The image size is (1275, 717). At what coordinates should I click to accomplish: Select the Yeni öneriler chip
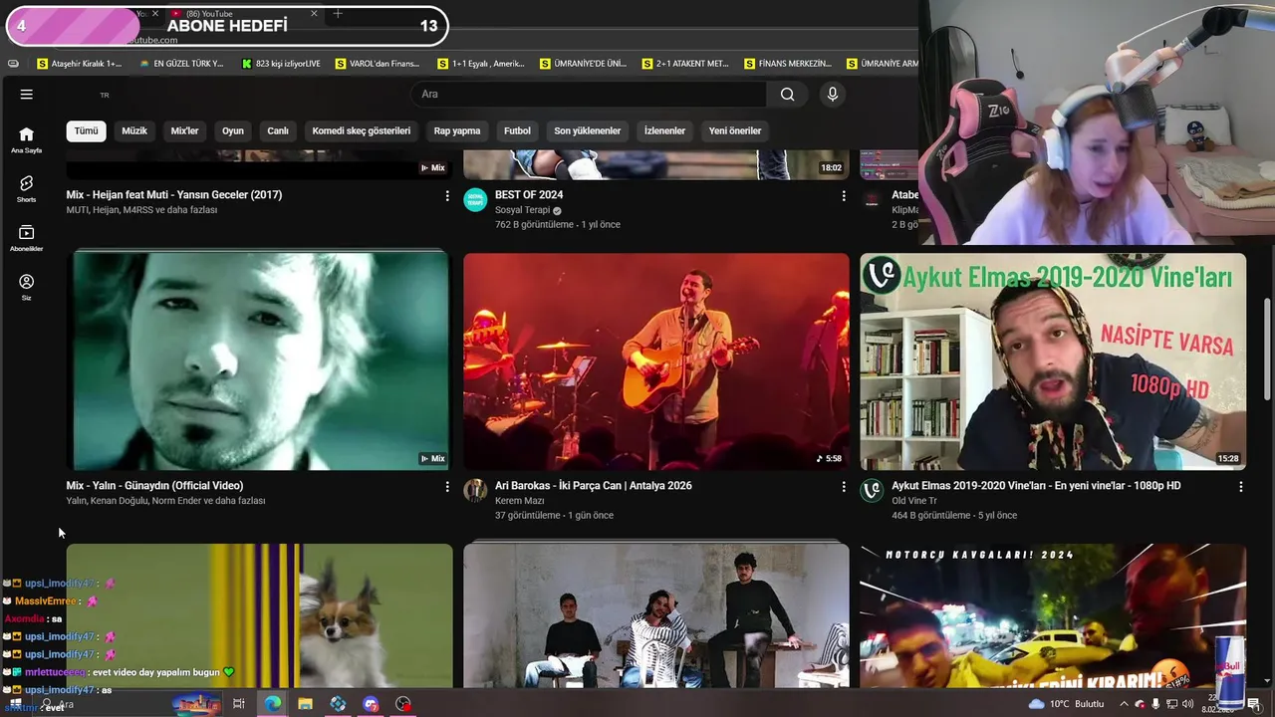[735, 130]
